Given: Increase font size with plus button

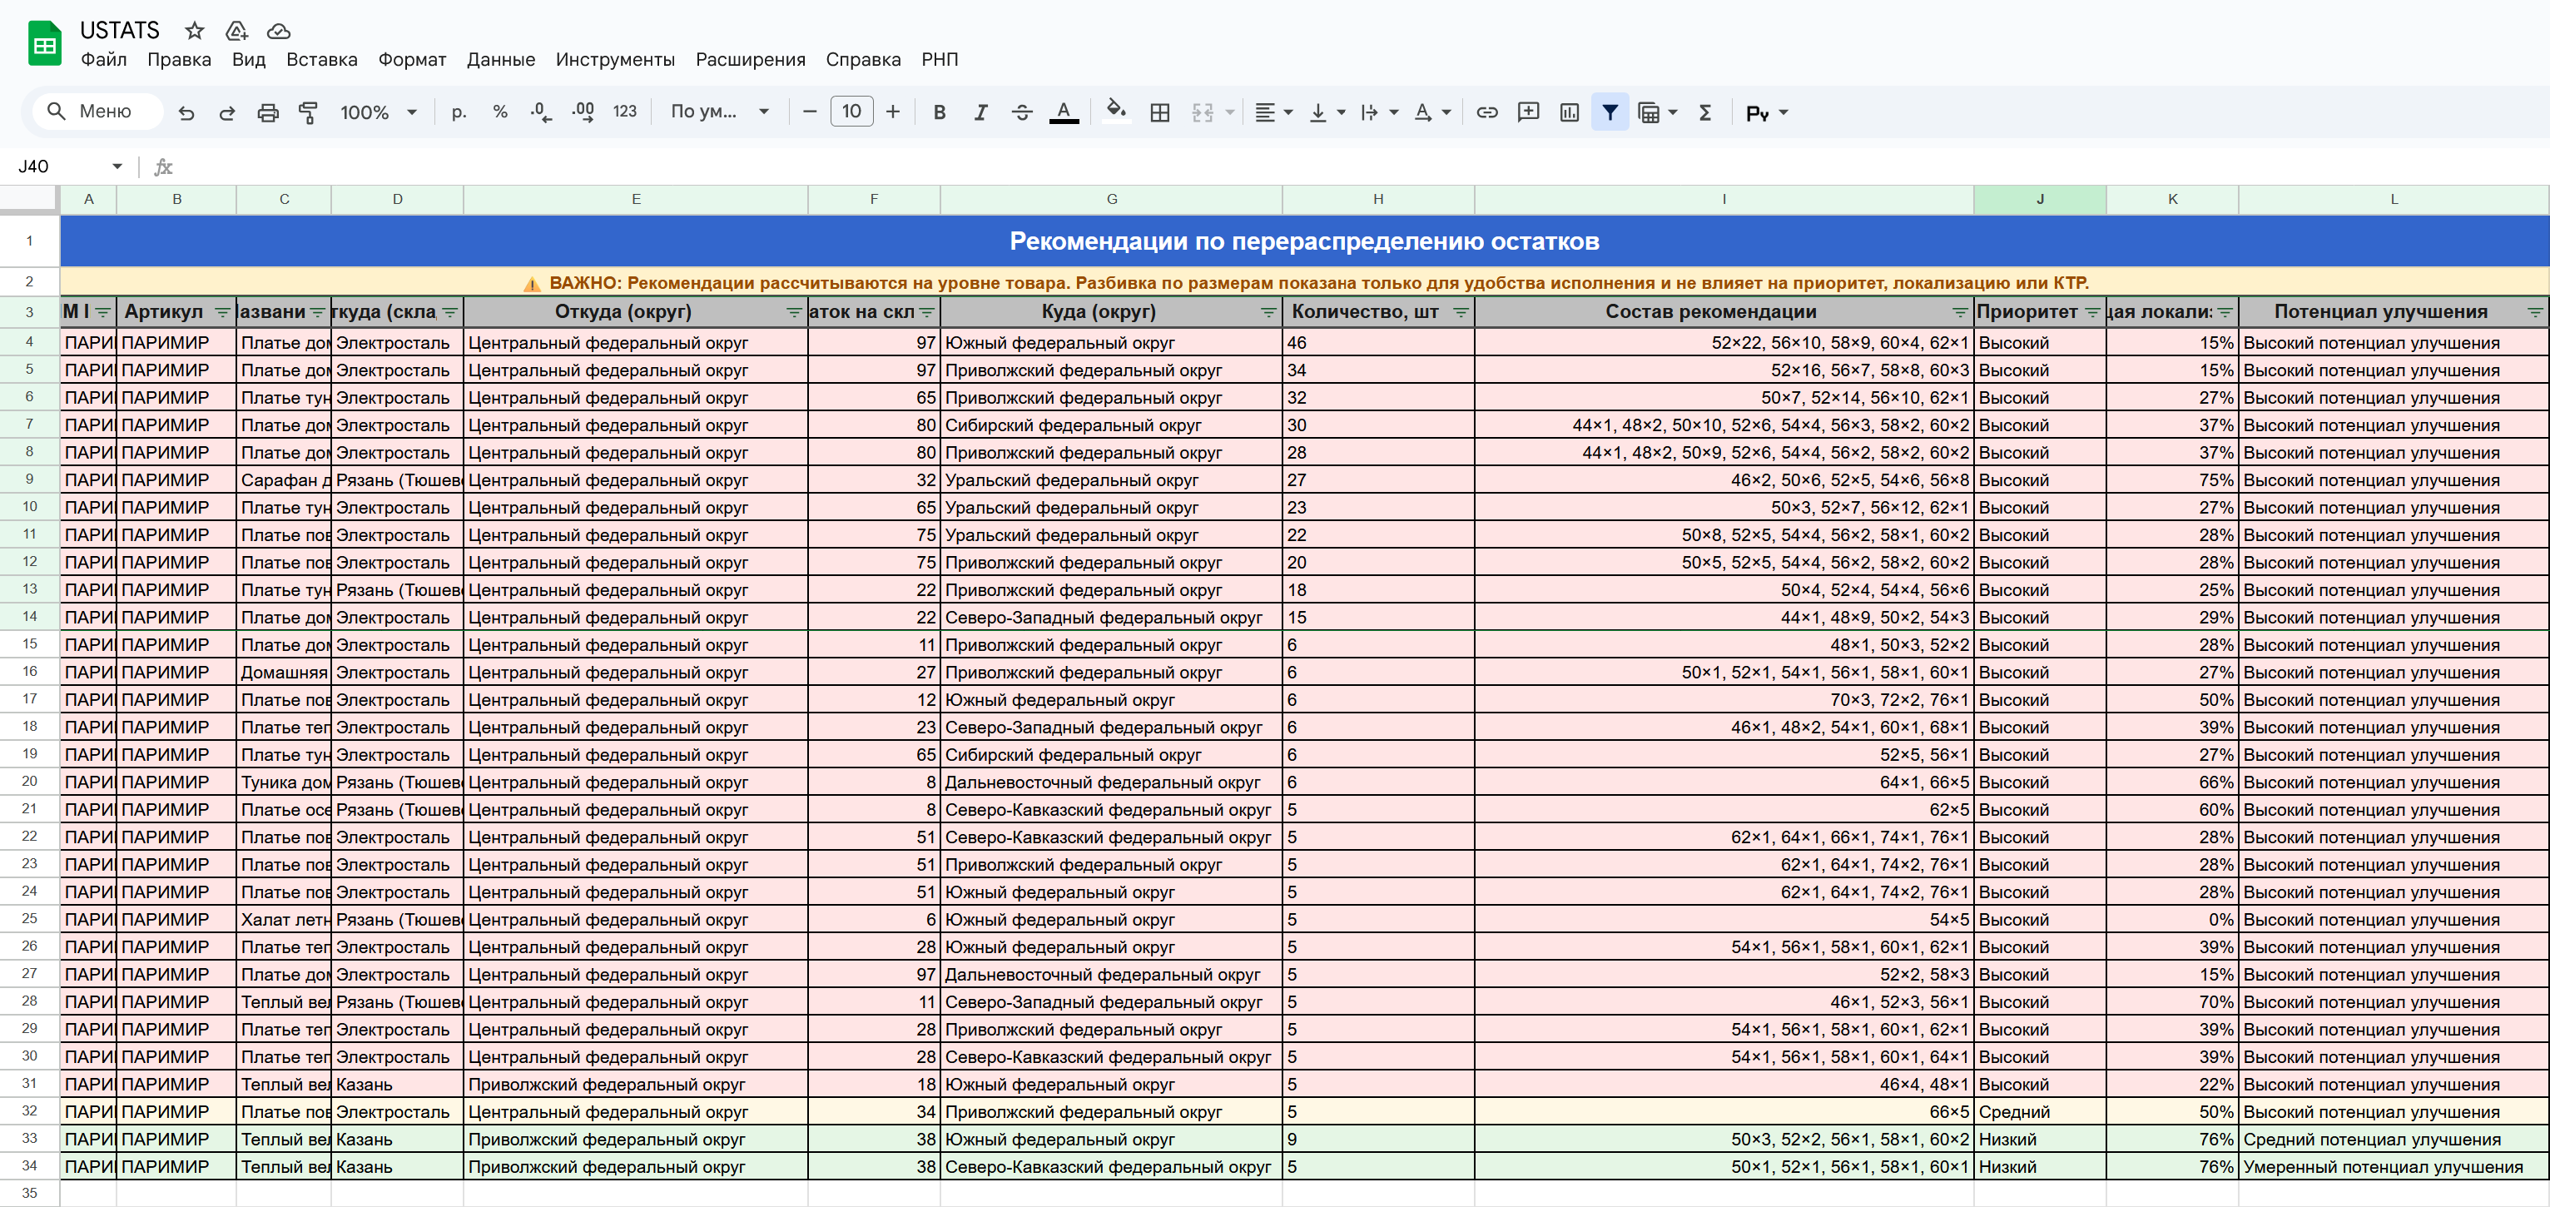Looking at the screenshot, I should pos(892,112).
